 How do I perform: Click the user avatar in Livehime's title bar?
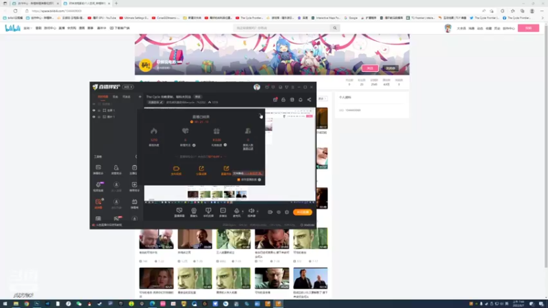coord(257,87)
